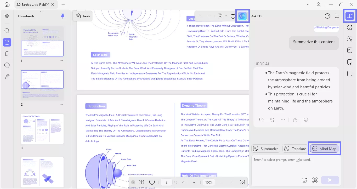
Task: Select the page 3 thumbnail
Action: 42,129
